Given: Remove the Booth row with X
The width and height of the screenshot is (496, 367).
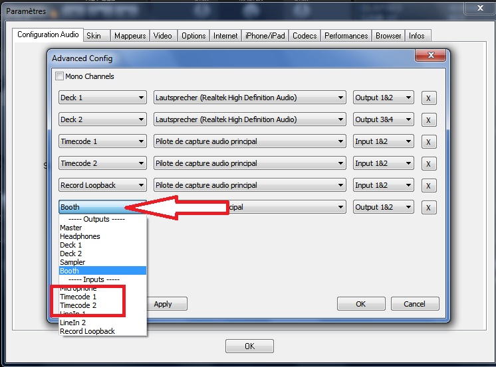Looking at the screenshot, I should [x=429, y=208].
